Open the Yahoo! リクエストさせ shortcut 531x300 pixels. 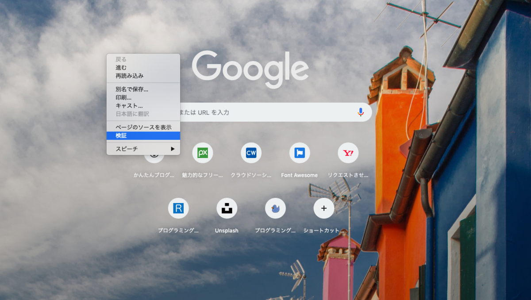tap(348, 153)
